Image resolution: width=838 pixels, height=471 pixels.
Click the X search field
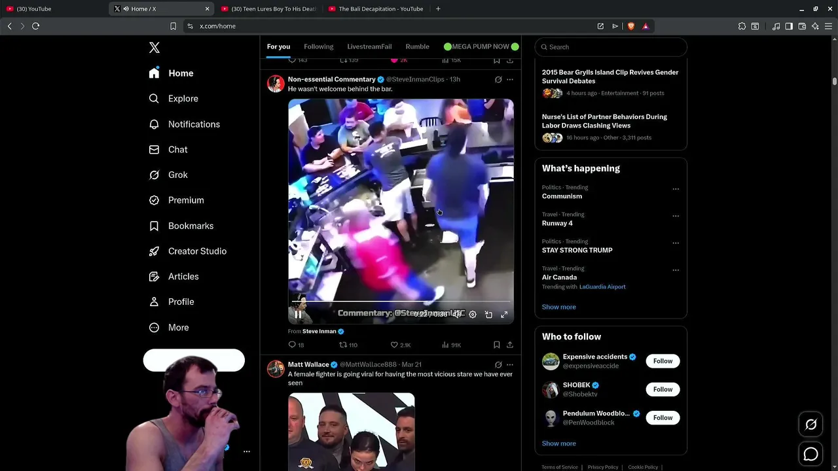point(611,47)
